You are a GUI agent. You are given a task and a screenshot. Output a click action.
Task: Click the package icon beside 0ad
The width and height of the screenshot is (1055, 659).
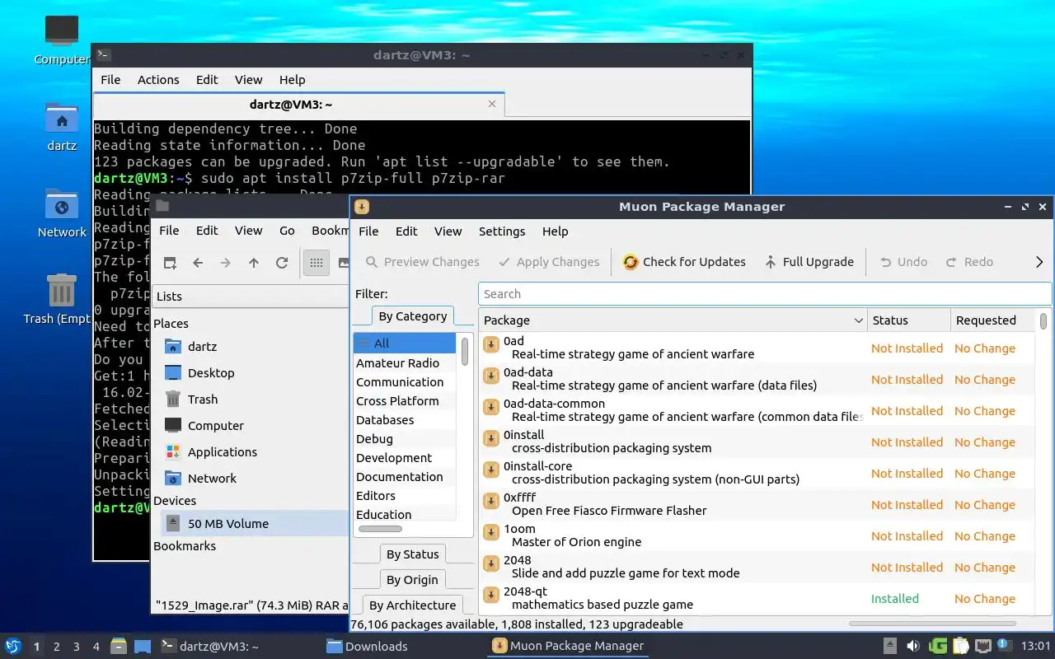pos(491,344)
